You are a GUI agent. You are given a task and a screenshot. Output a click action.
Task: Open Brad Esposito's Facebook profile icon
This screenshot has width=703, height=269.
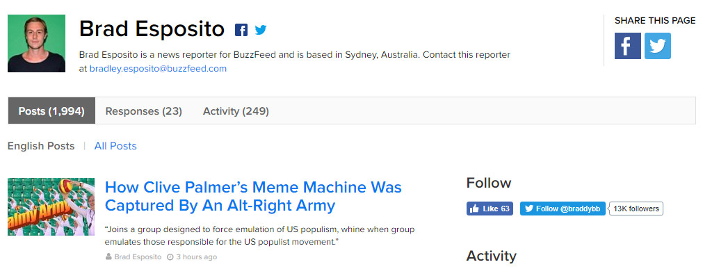coord(241,30)
